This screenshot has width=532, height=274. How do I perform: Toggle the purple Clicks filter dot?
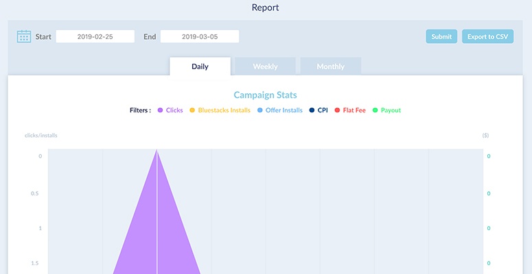point(160,110)
